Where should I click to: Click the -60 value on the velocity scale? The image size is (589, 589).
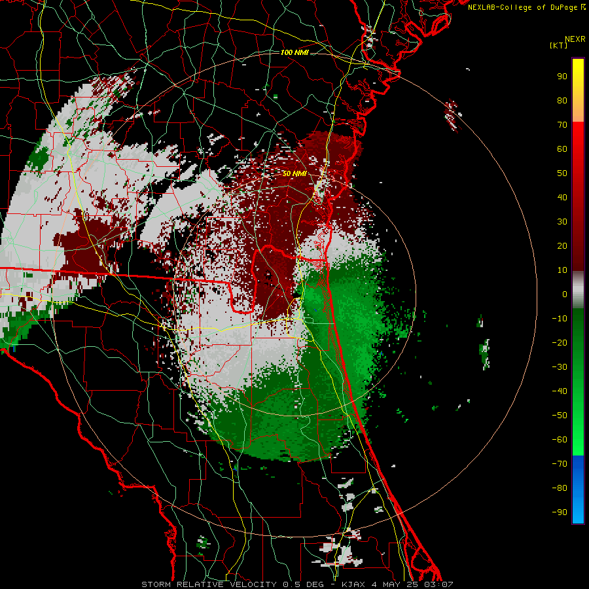pyautogui.click(x=560, y=440)
